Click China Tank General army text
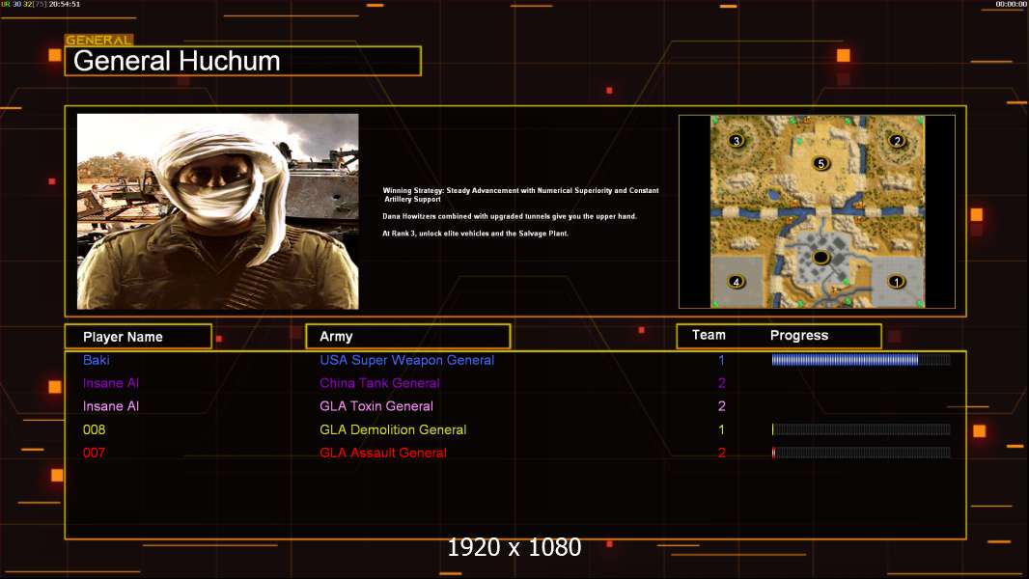The width and height of the screenshot is (1029, 579). [380, 383]
